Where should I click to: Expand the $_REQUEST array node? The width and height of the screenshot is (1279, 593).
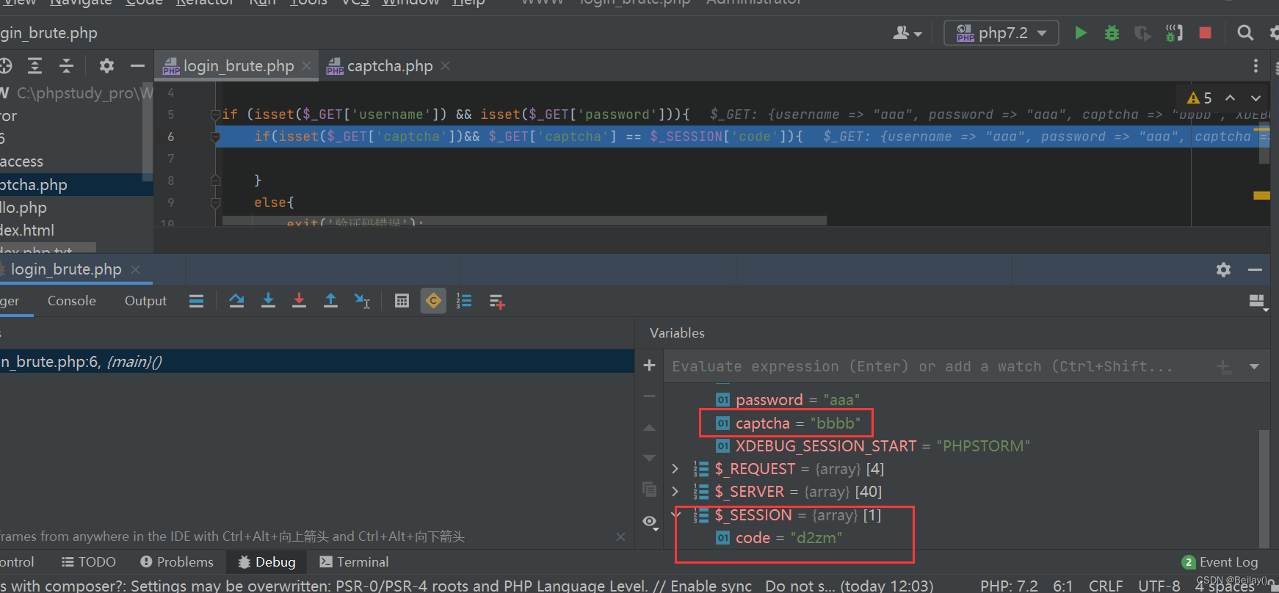[x=675, y=468]
